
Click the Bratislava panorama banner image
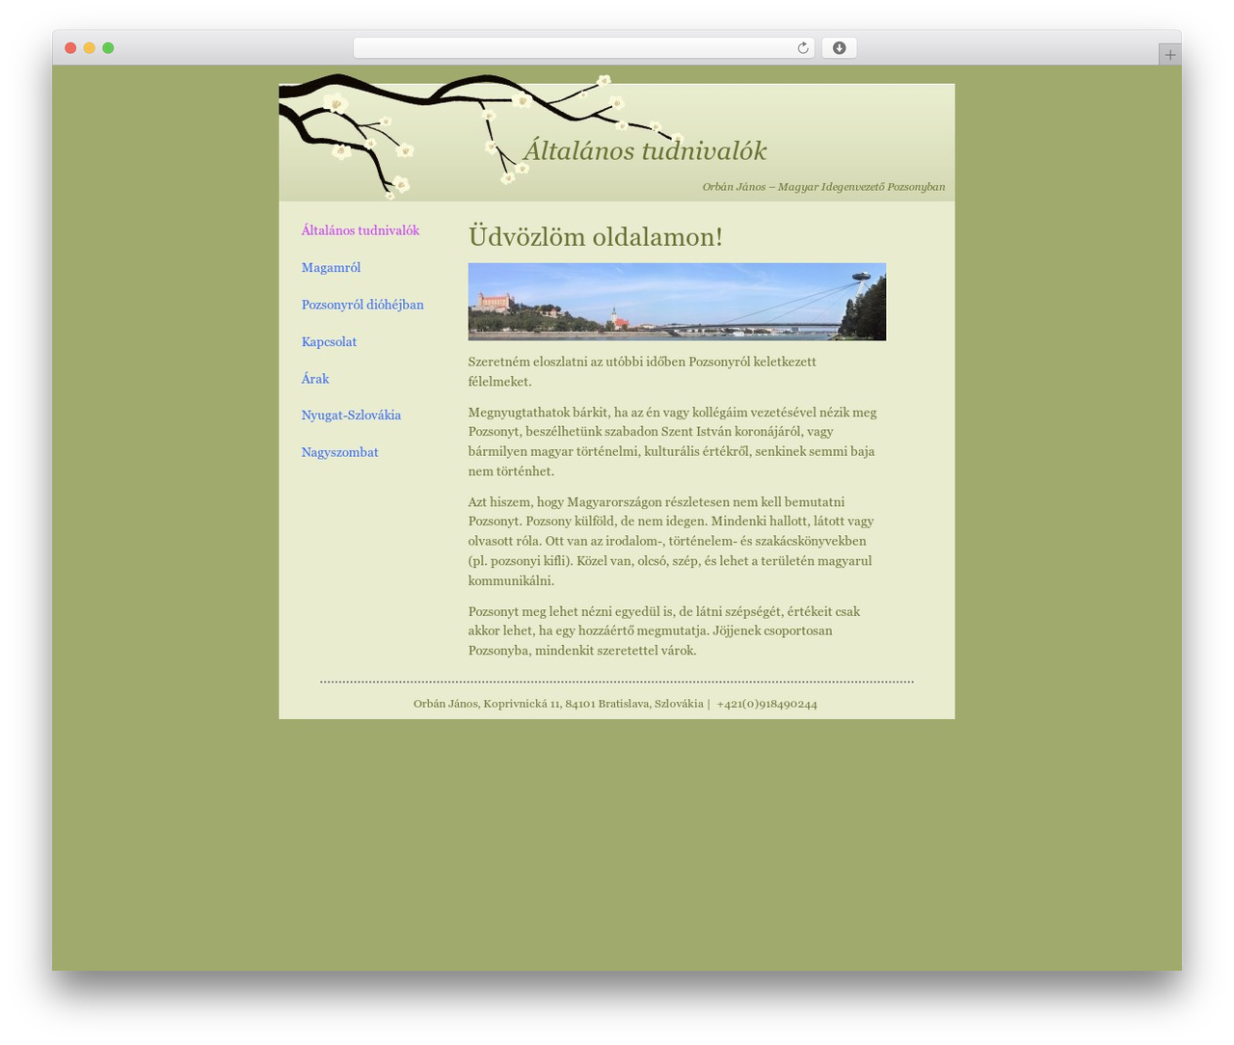[x=677, y=302]
